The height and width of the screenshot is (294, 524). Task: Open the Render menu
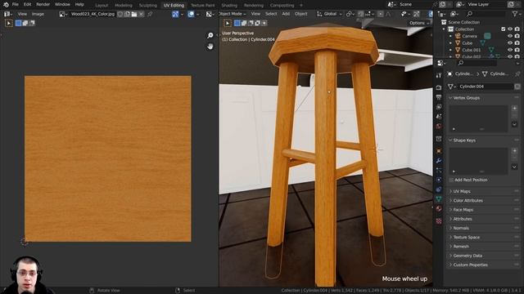[43, 5]
